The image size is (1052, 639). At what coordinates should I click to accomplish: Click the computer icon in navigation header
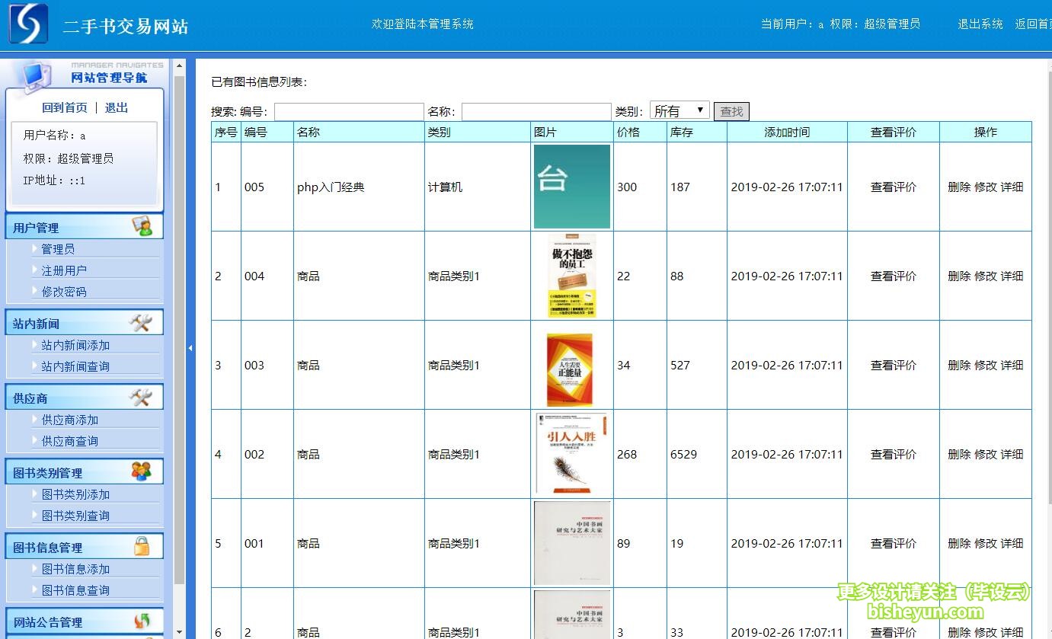(x=34, y=74)
